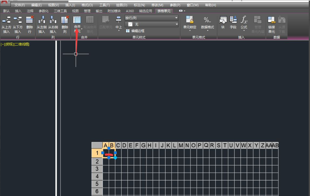Open the 帮助(H) menu
The height and width of the screenshot is (196, 310).
211,5
